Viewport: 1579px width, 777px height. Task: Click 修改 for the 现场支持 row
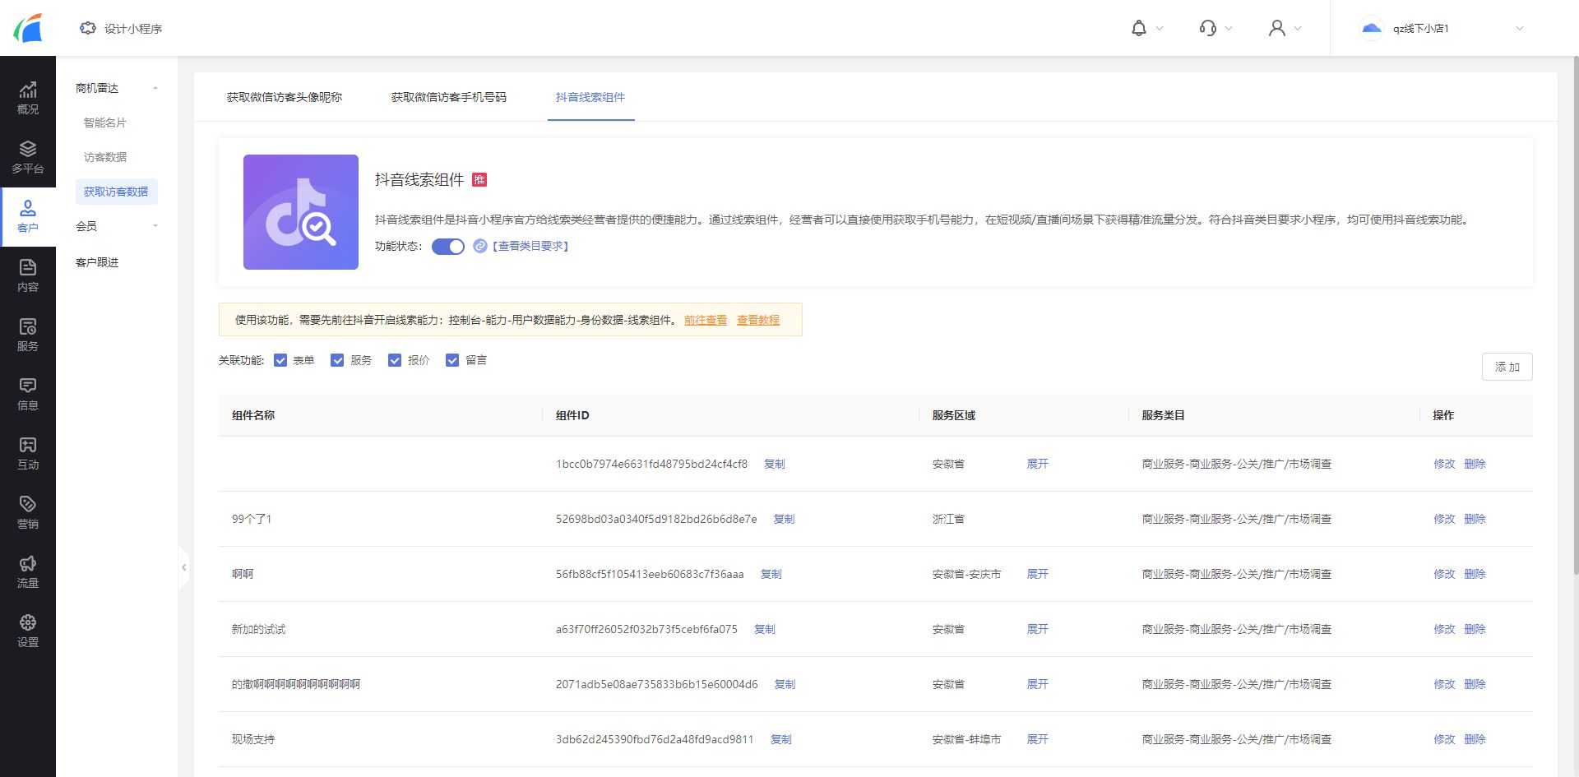pyautogui.click(x=1444, y=739)
